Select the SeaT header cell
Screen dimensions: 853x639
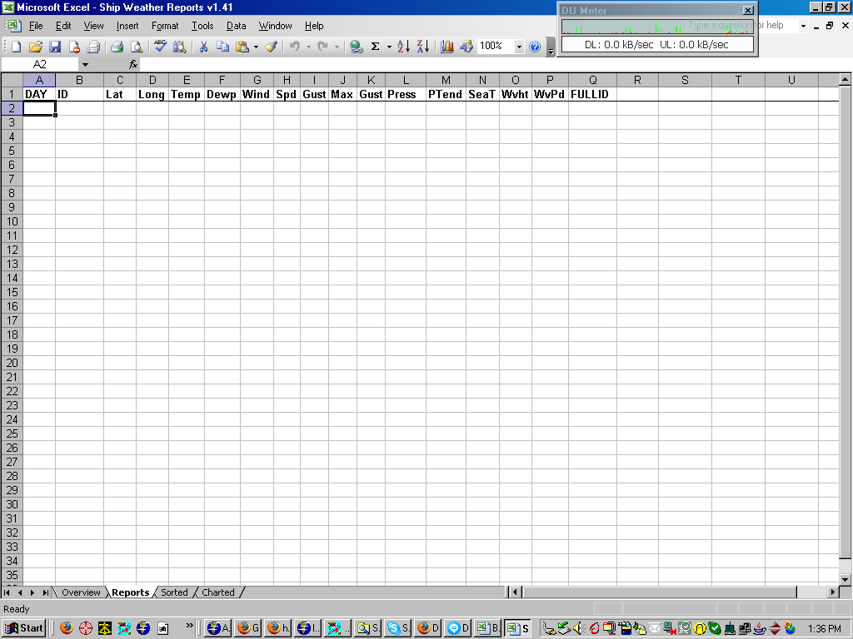pos(482,94)
